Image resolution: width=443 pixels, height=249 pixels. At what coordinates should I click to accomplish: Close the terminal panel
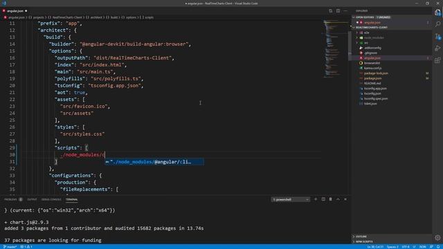(x=345, y=199)
